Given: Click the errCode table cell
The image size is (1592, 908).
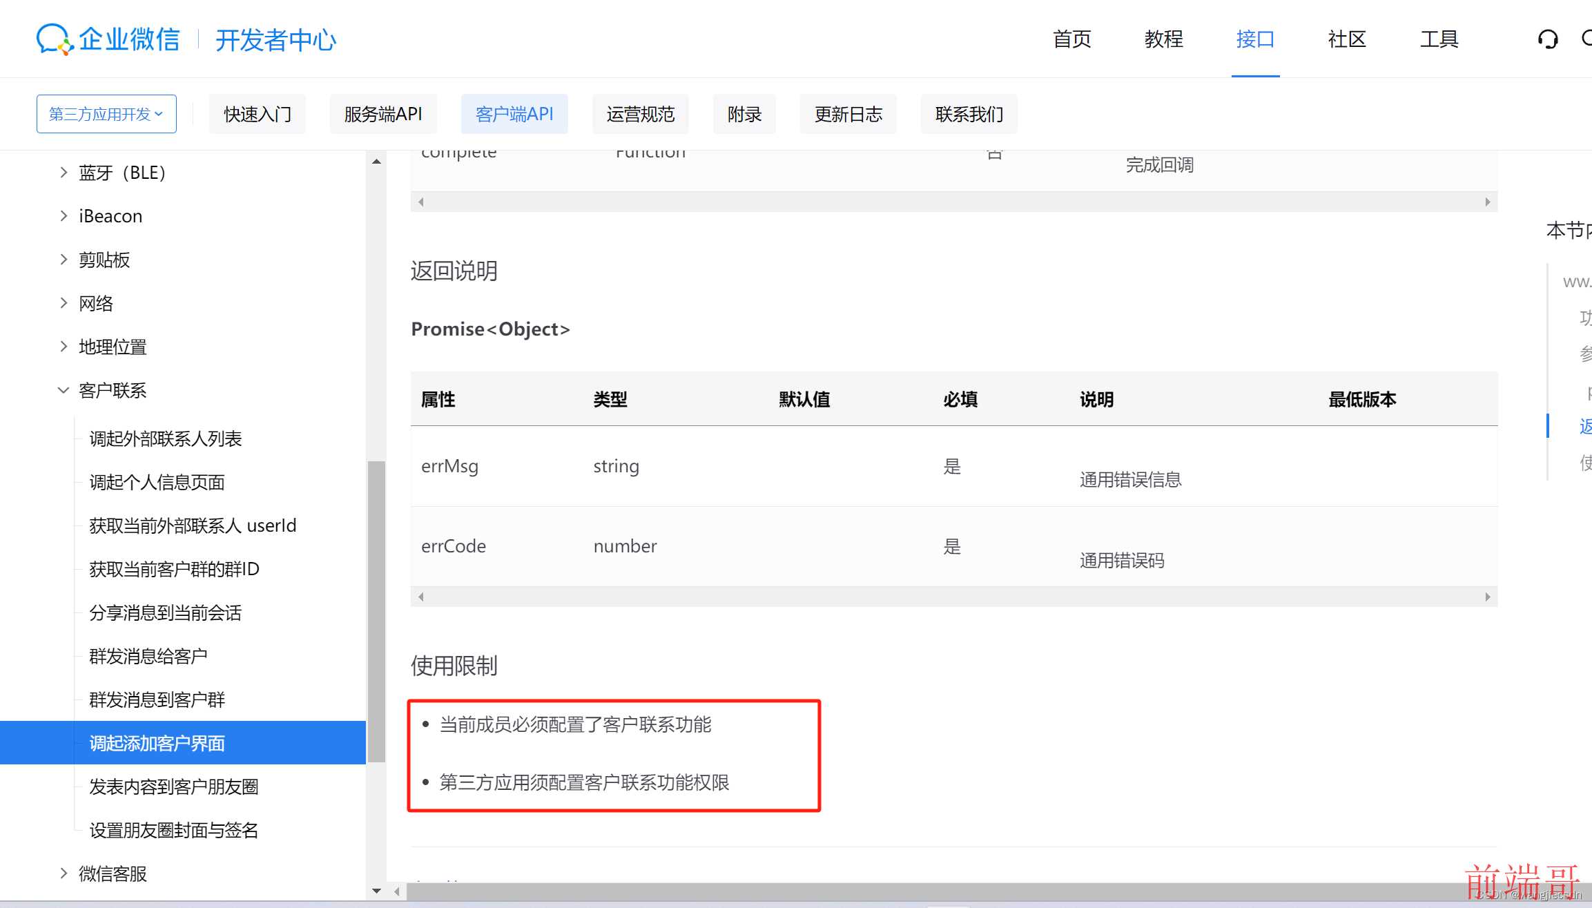Looking at the screenshot, I should tap(454, 546).
